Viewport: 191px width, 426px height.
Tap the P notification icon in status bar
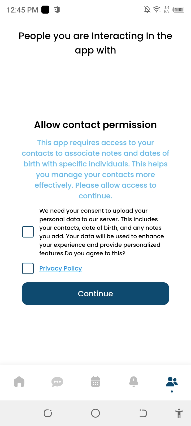(x=57, y=10)
